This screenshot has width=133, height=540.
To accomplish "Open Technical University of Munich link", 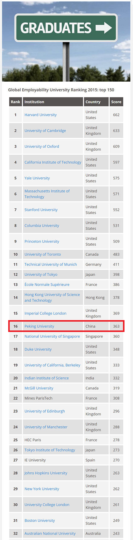I will [x=51, y=264].
